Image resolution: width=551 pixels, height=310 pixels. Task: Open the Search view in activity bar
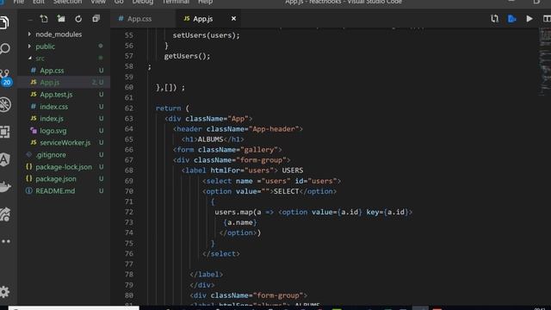click(x=5, y=48)
